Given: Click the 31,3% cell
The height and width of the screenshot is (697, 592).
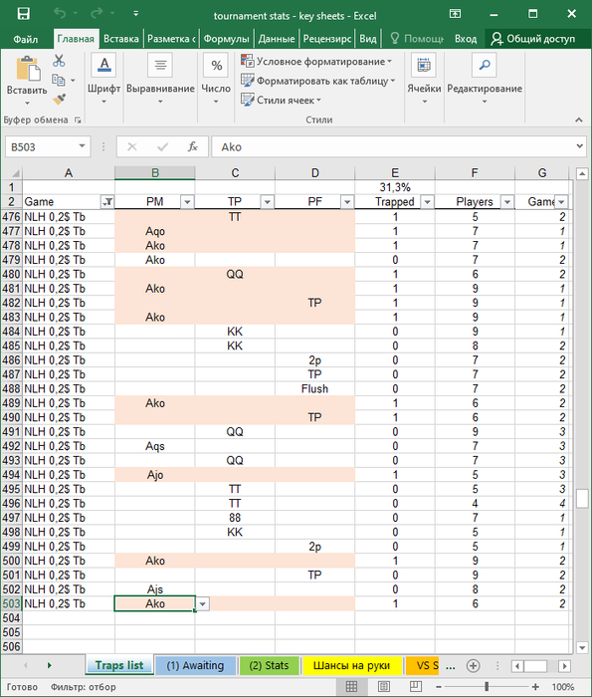Looking at the screenshot, I should coord(395,187).
